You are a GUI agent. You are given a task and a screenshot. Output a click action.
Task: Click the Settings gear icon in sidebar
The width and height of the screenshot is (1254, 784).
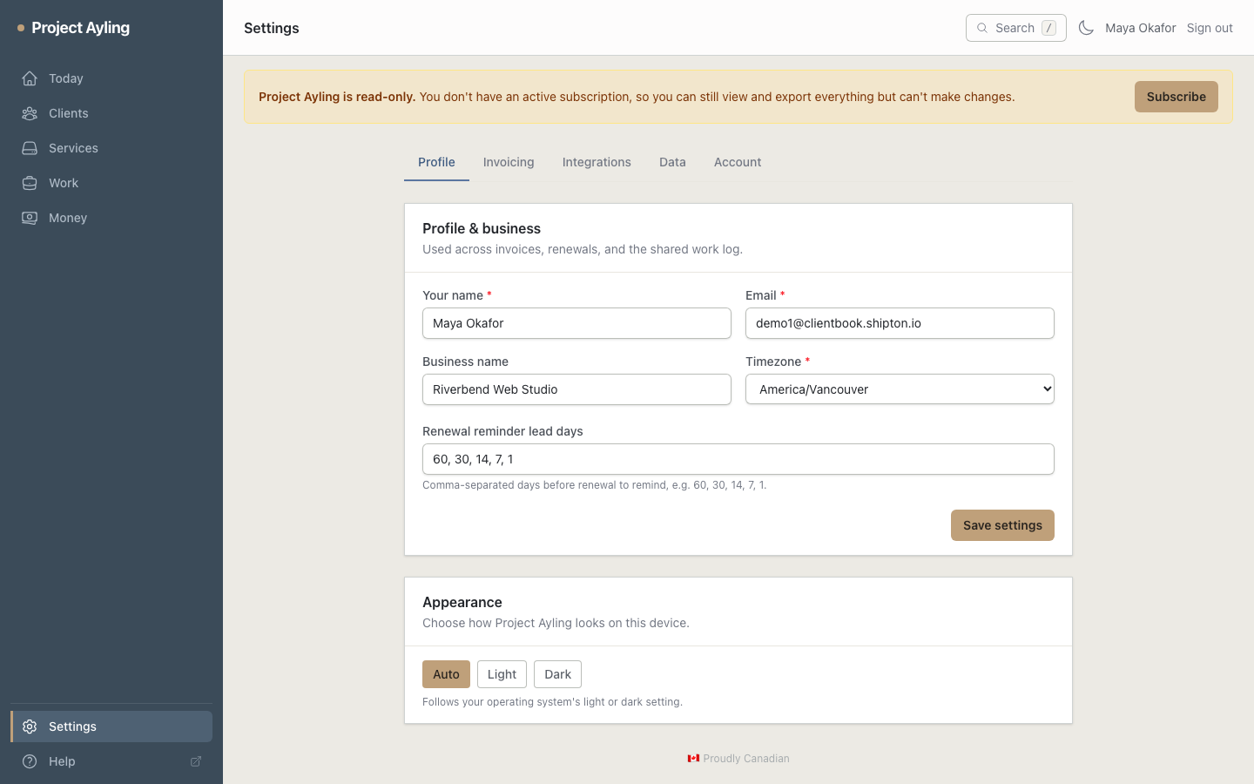point(30,727)
